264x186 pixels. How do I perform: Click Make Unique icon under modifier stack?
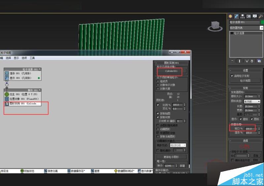[247, 61]
